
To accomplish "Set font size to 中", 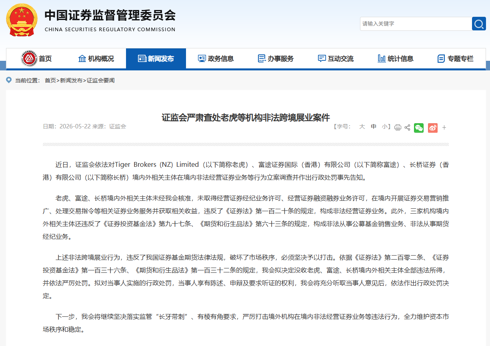I will coord(374,126).
